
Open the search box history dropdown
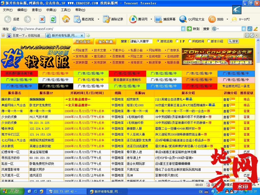tap(244, 29)
